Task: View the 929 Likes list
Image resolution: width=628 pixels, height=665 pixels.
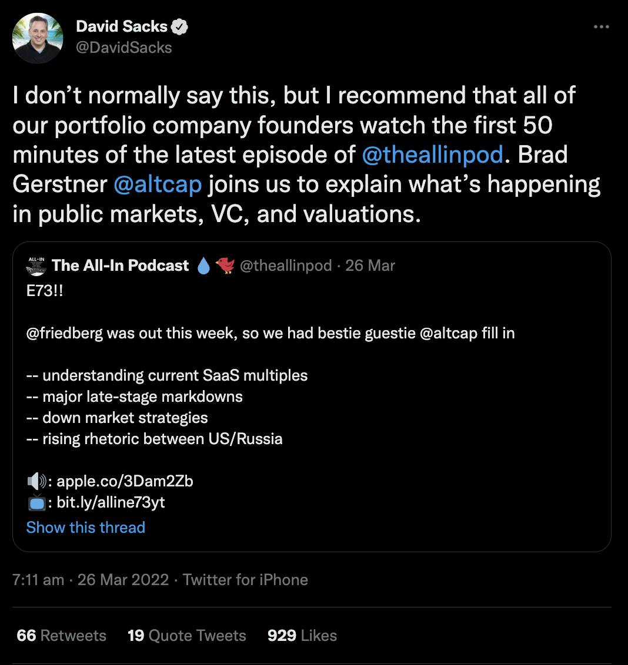Action: click(x=302, y=636)
